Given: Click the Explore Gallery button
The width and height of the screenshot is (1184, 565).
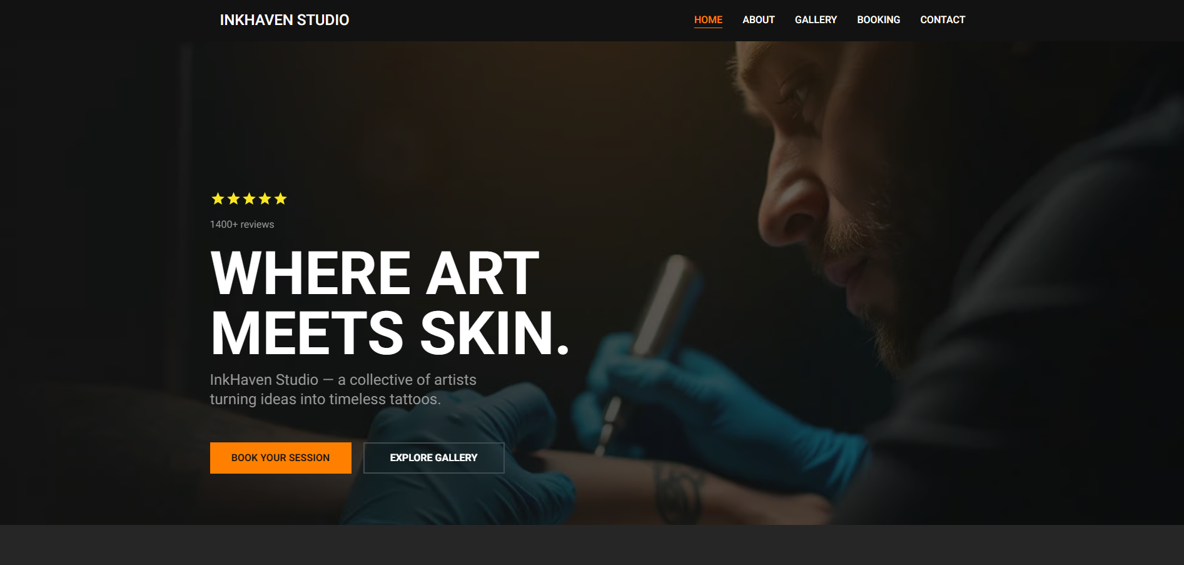Looking at the screenshot, I should point(434,458).
